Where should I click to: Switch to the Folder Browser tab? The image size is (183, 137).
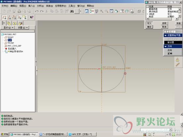(9, 23)
